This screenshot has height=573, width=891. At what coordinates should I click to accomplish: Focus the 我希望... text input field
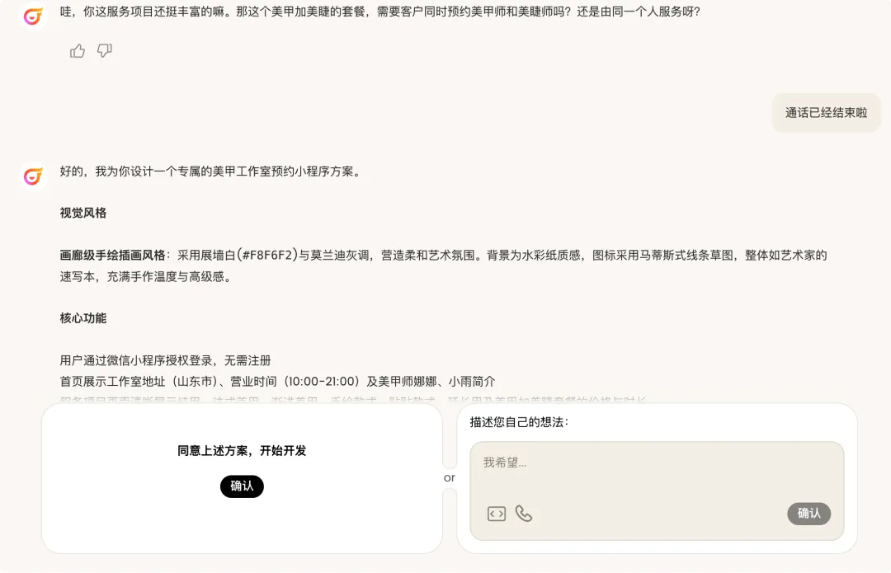657,491
